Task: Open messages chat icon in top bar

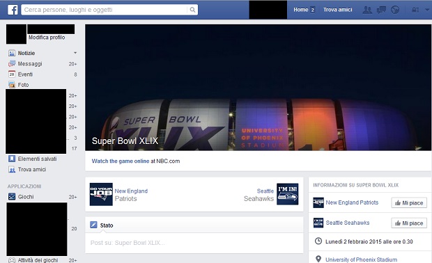Action: tap(381, 10)
